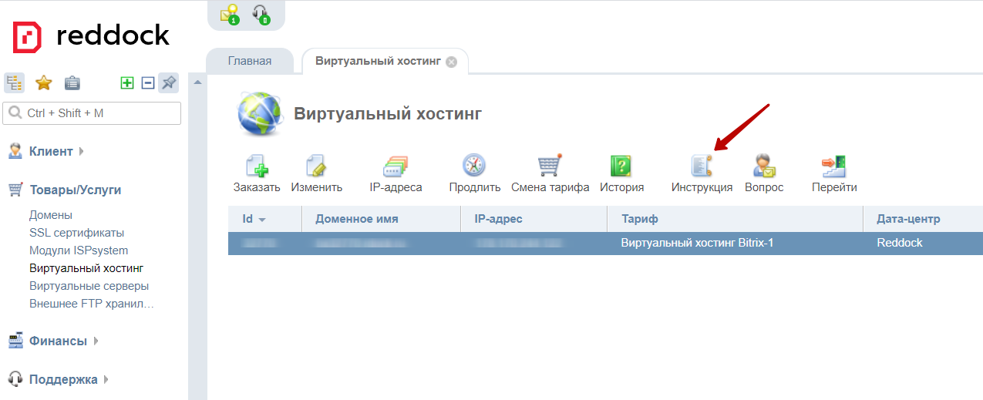Open SSL сертификаты in sidebar
The image size is (983, 400).
tap(76, 233)
